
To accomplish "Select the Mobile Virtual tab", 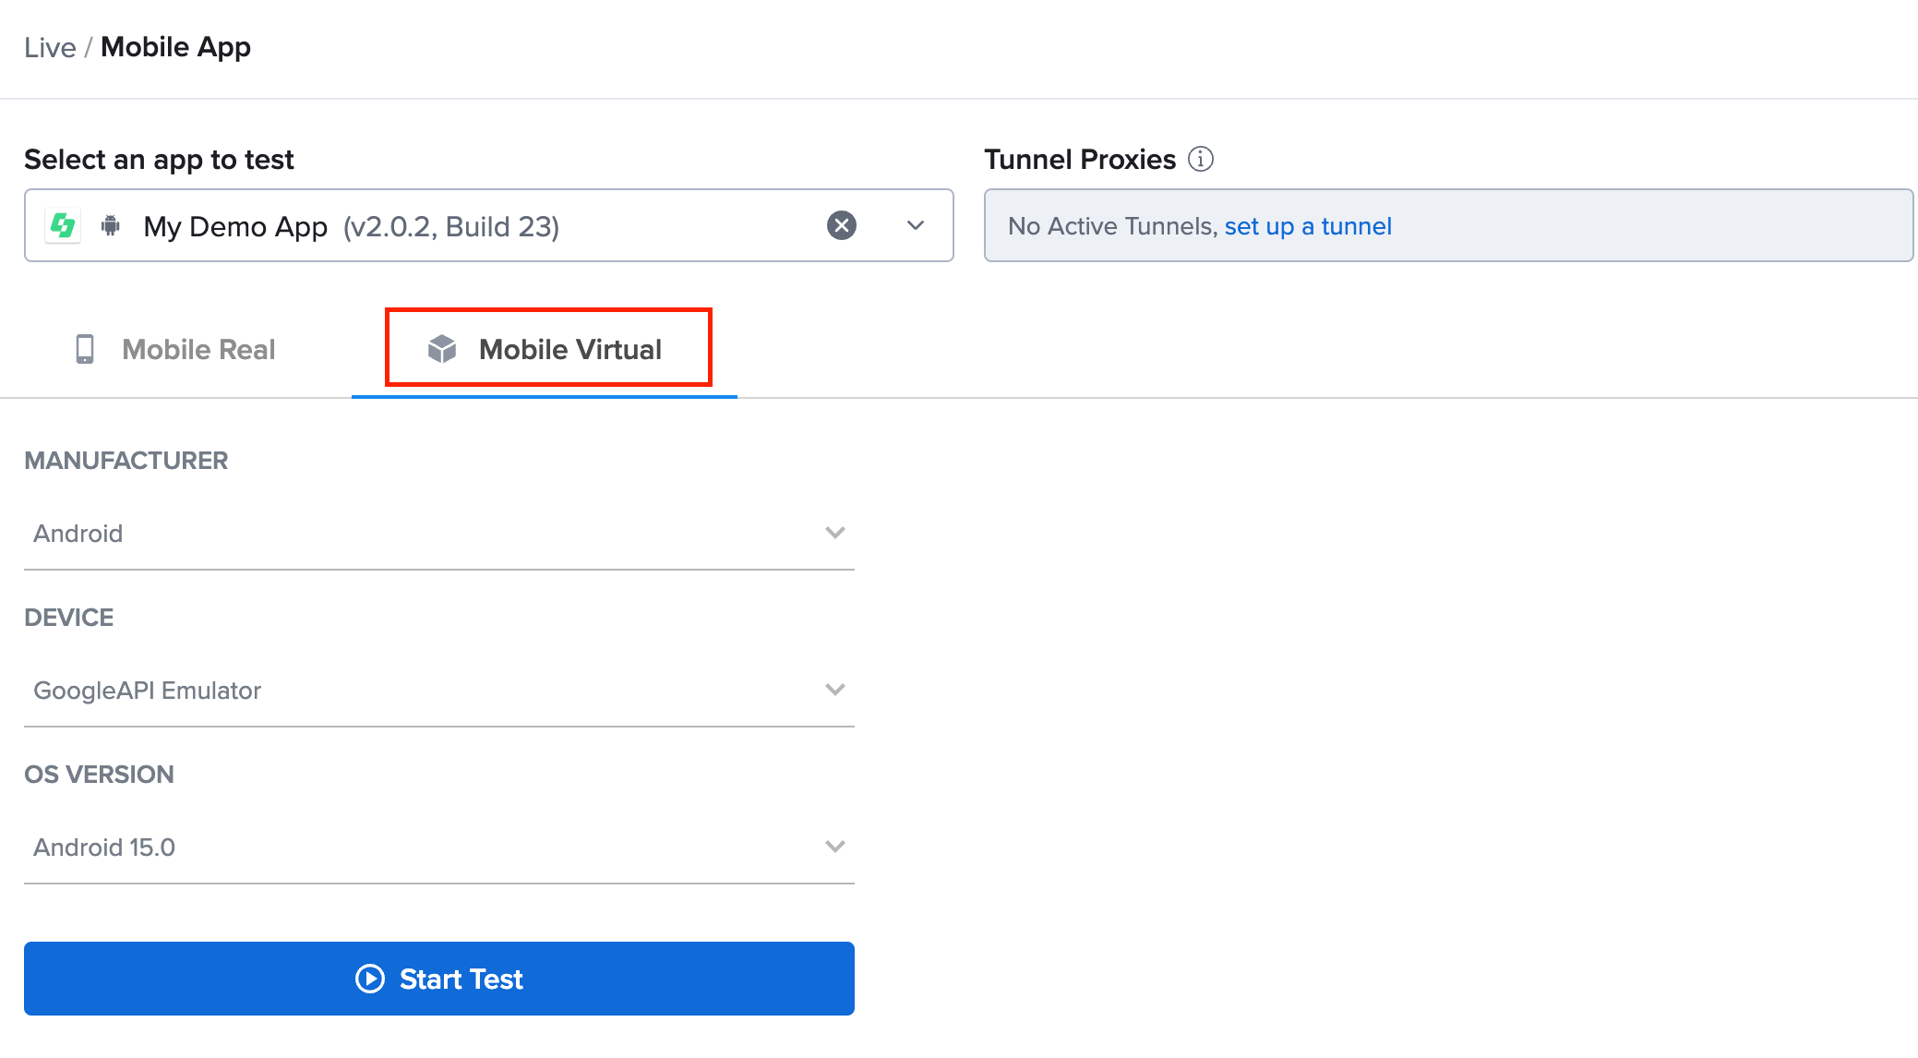I will (x=569, y=349).
